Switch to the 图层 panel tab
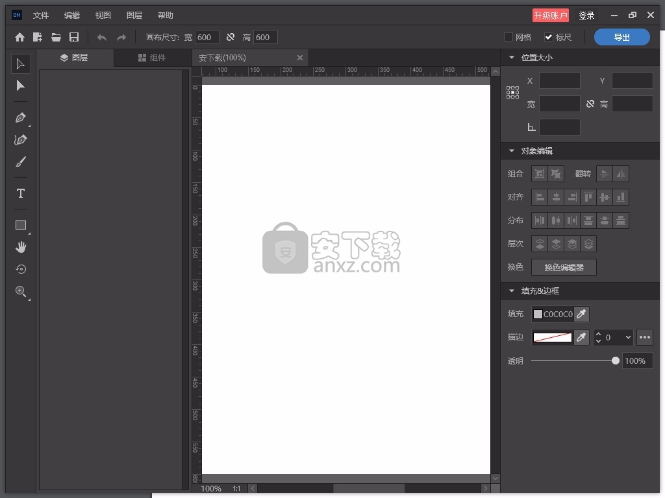665x498 pixels. coord(74,58)
